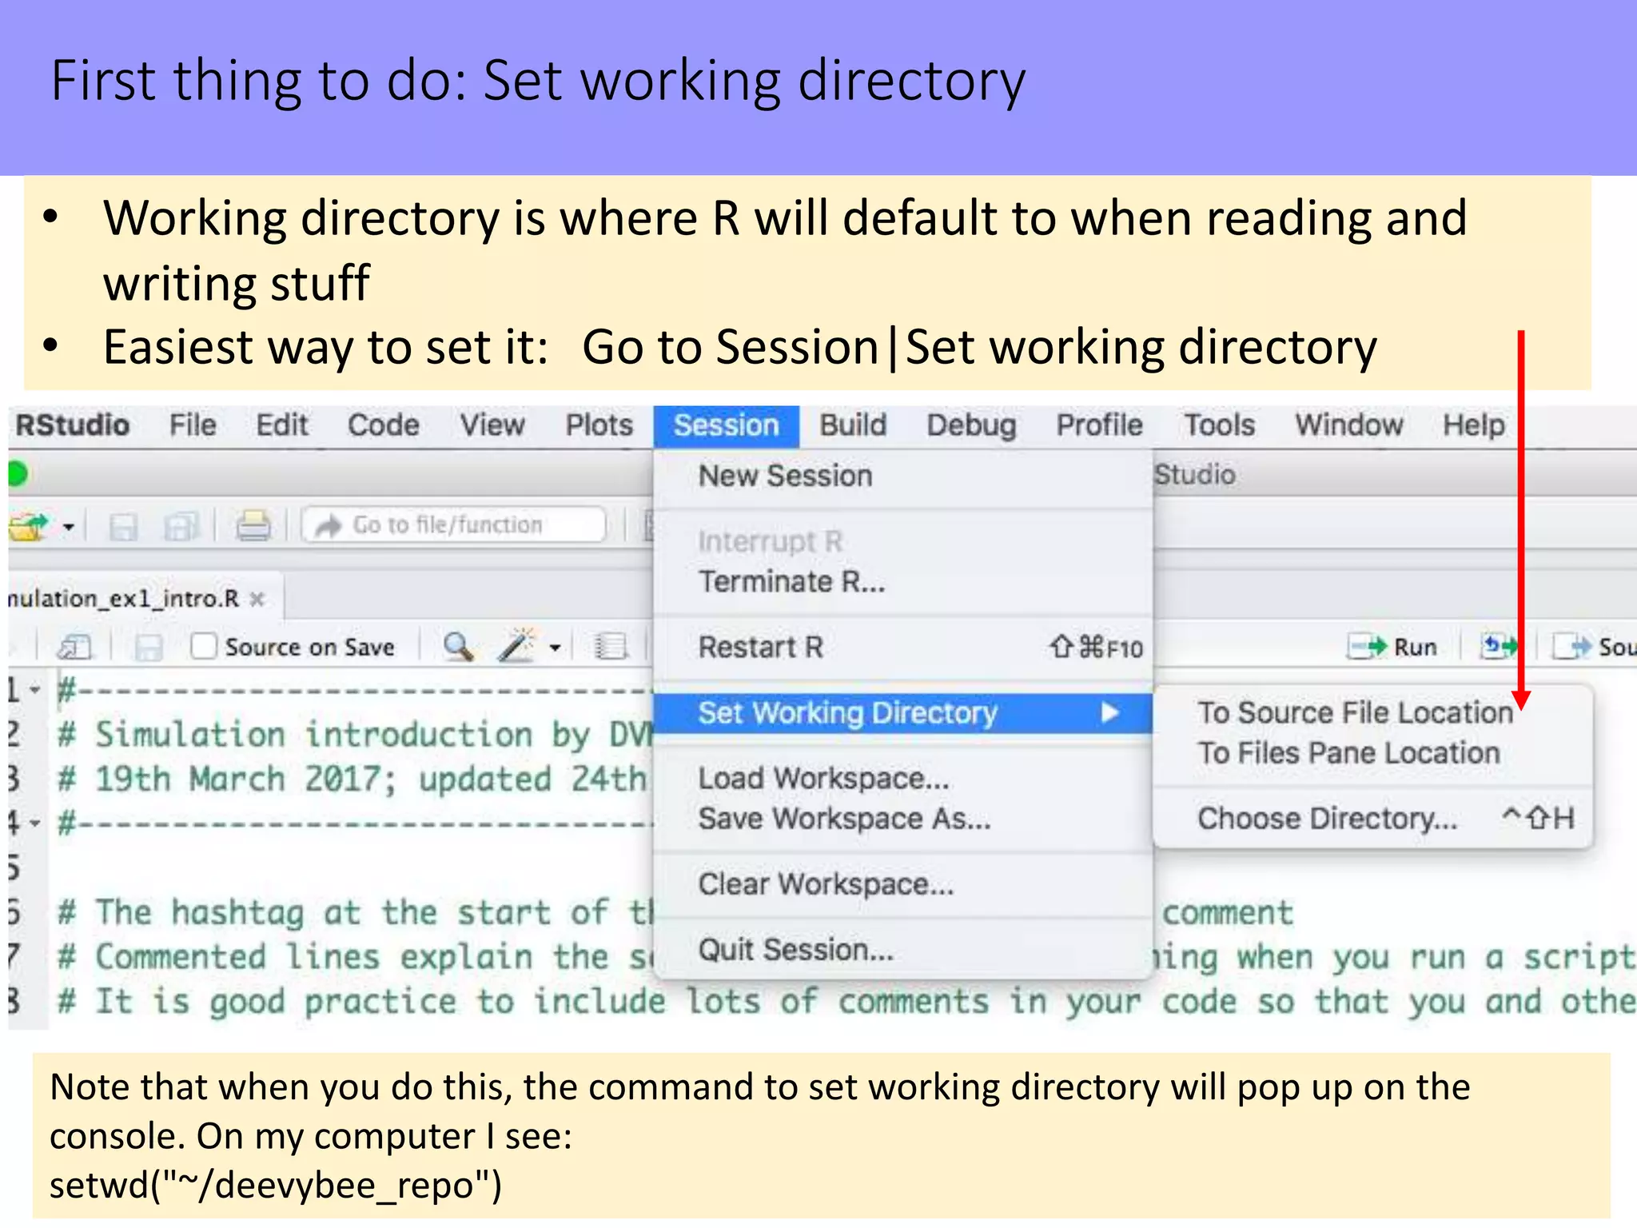Select Load Workspace... entry
Screen dimensions: 1637x1228
(903, 779)
